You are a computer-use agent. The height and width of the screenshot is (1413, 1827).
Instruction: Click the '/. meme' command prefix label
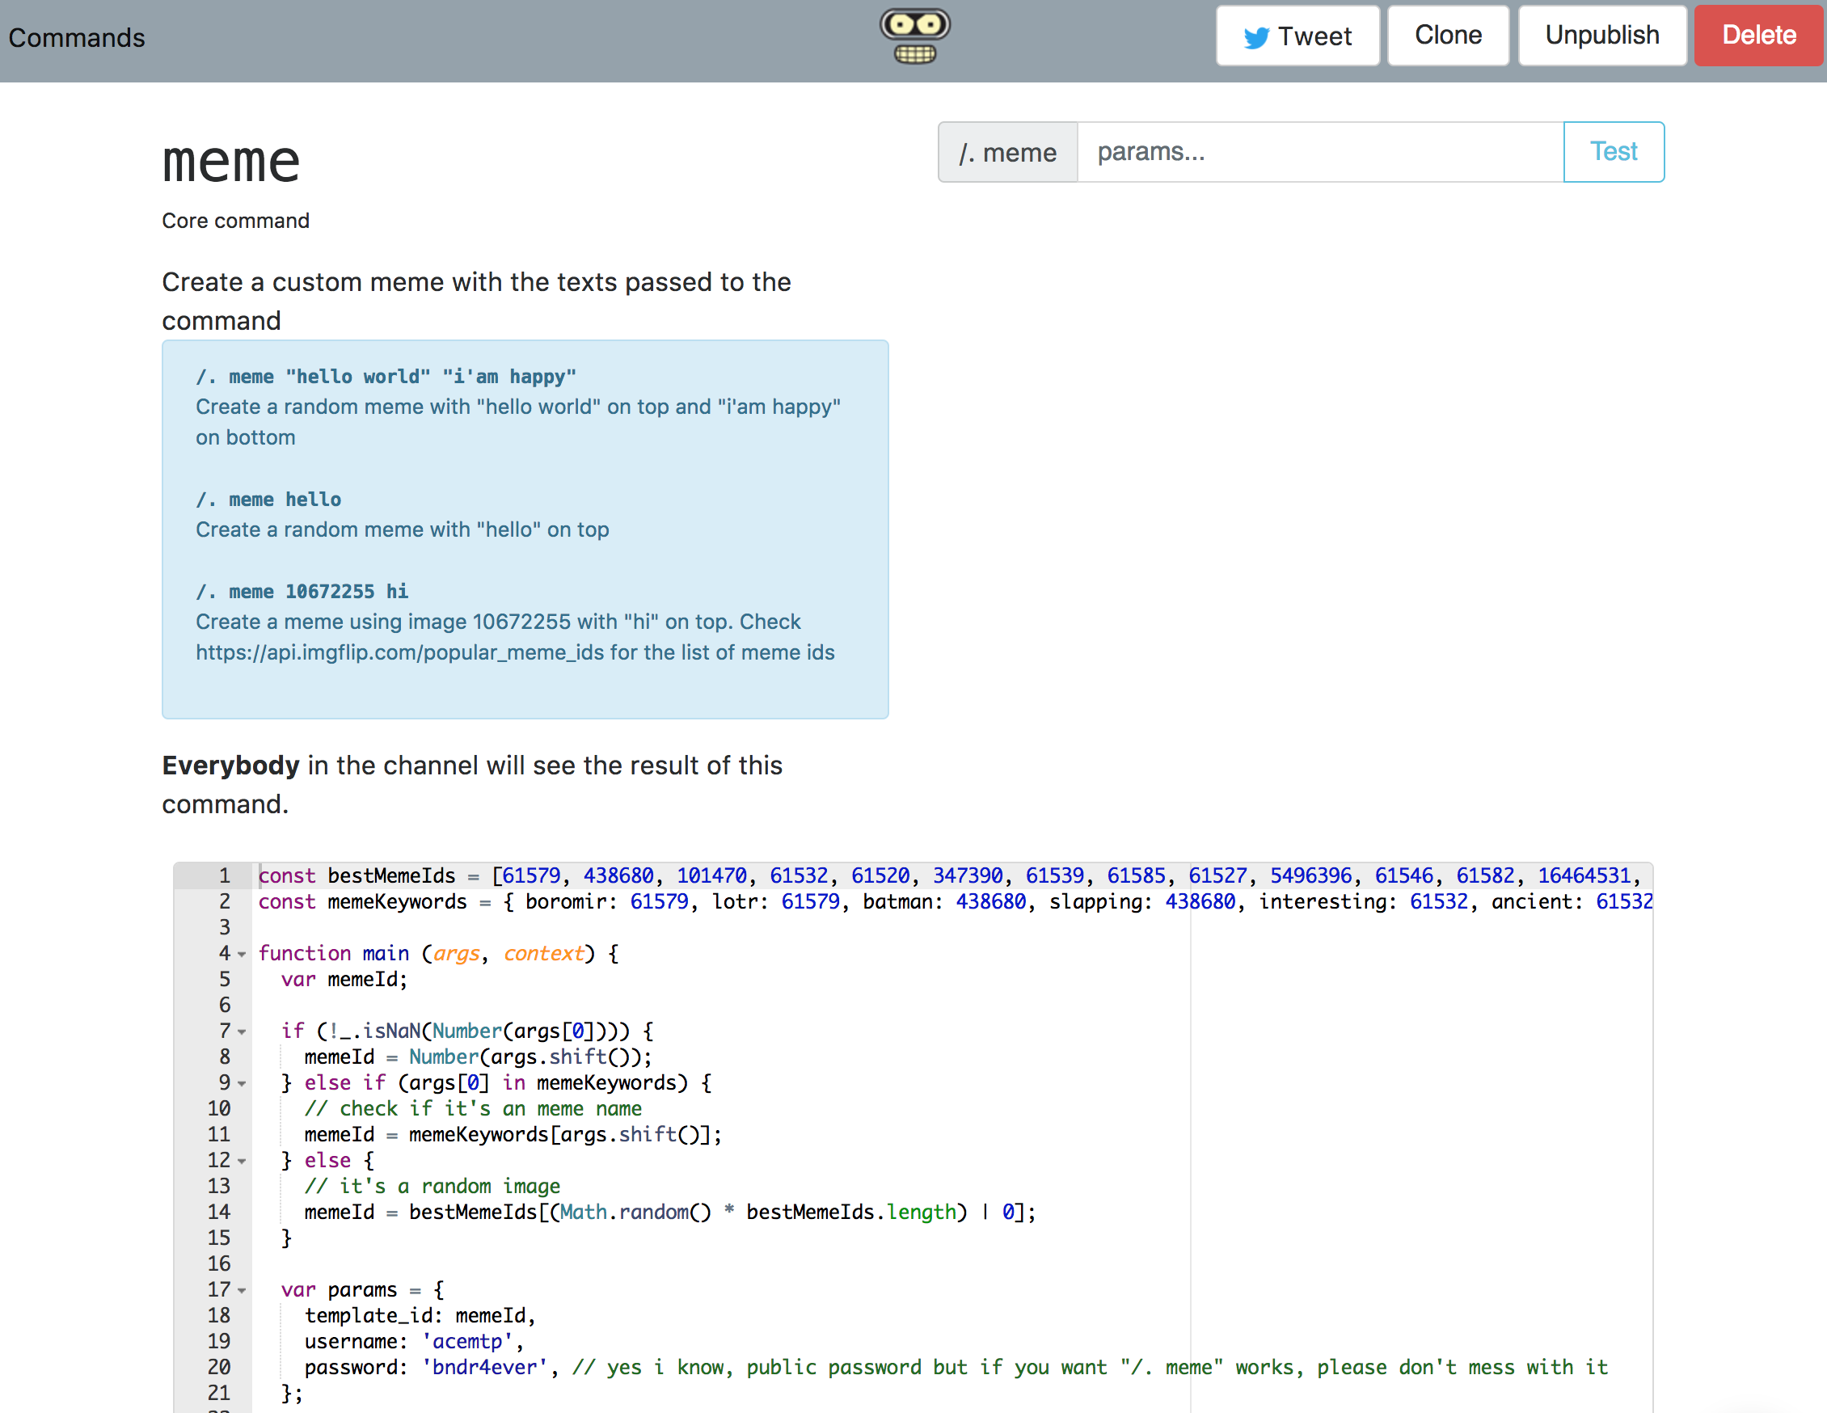[1007, 152]
